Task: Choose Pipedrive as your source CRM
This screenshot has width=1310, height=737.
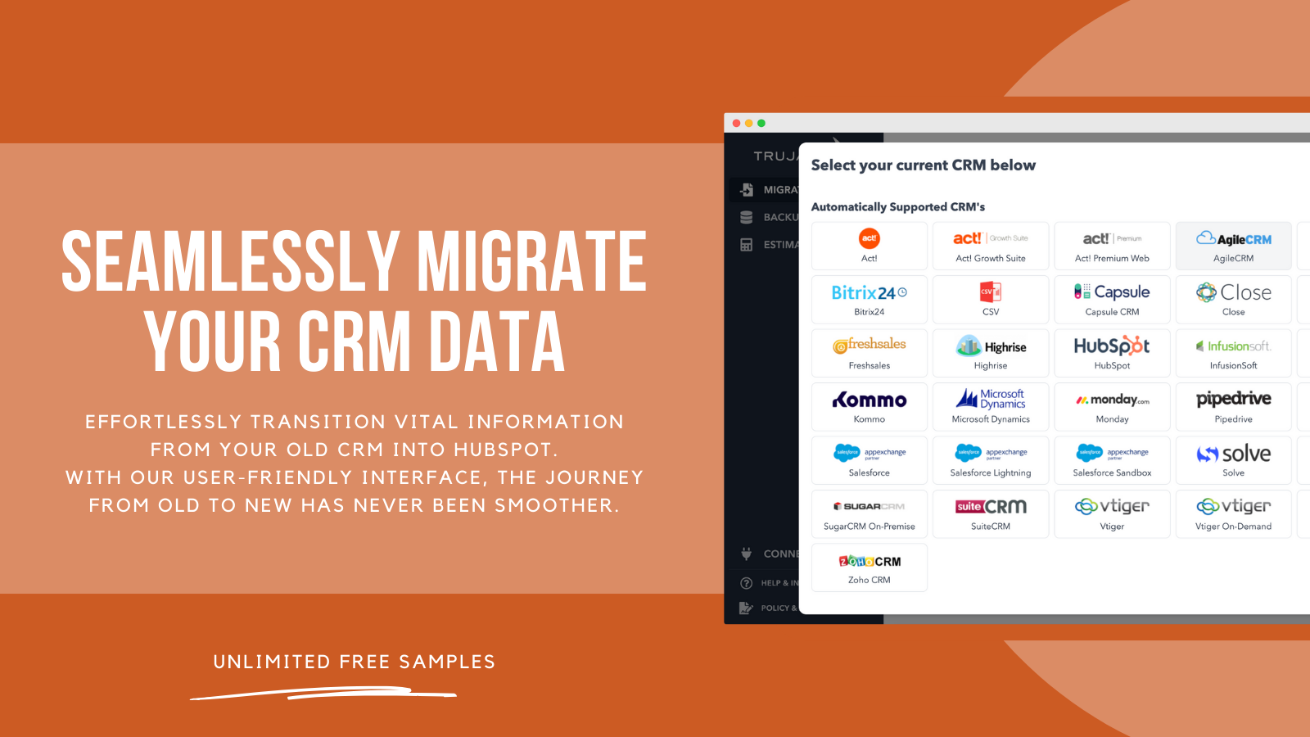Action: pos(1233,406)
